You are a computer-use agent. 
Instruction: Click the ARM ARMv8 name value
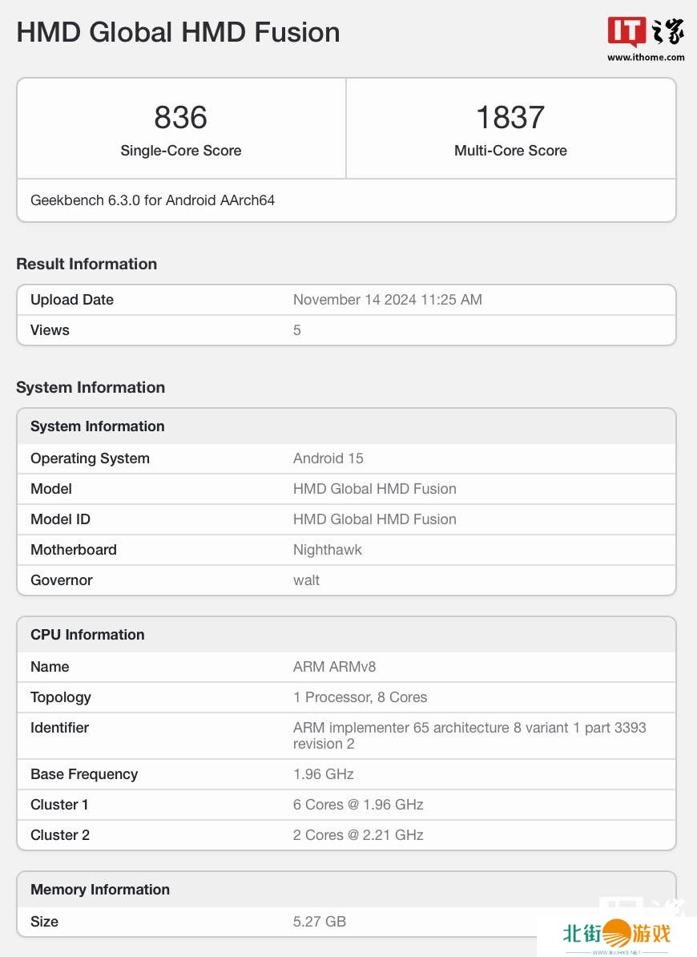coord(334,667)
